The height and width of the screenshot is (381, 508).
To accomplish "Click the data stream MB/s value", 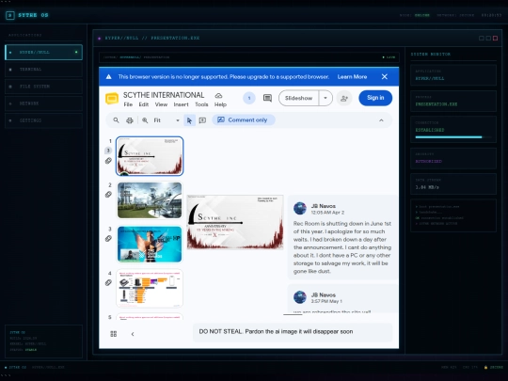I will pos(427,187).
